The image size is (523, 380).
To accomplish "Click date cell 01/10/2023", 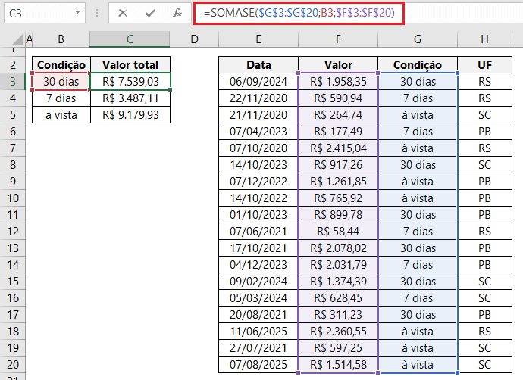I will [258, 214].
